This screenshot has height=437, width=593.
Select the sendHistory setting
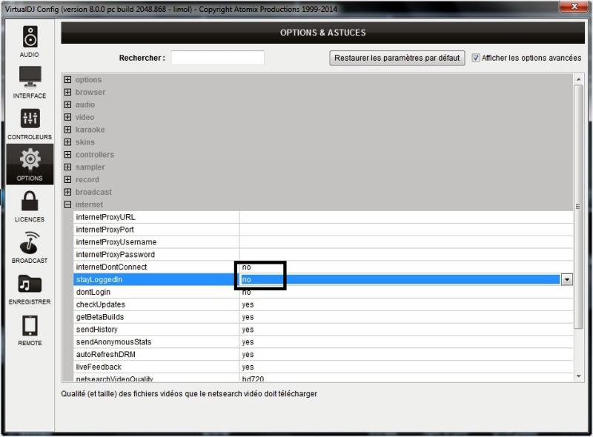tap(97, 330)
